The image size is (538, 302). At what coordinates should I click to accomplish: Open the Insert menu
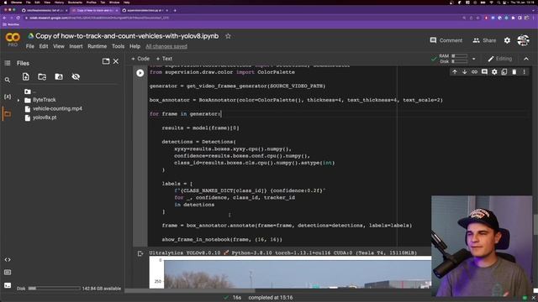pyautogui.click(x=76, y=46)
